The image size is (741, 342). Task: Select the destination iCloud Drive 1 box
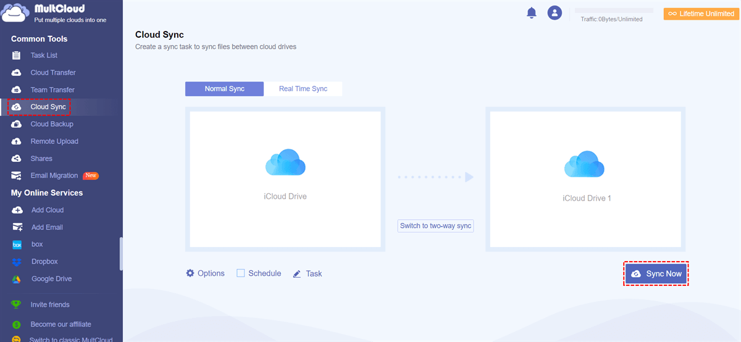[x=585, y=179]
